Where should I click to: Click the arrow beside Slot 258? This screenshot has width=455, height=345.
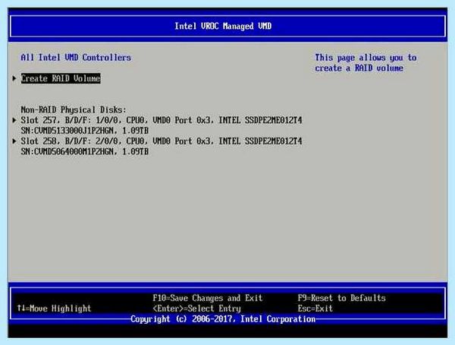(x=14, y=141)
